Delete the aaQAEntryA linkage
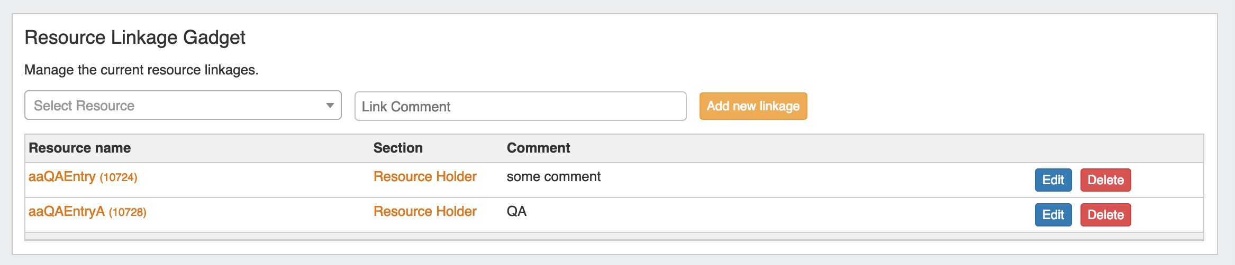Image resolution: width=1235 pixels, height=265 pixels. 1105,215
